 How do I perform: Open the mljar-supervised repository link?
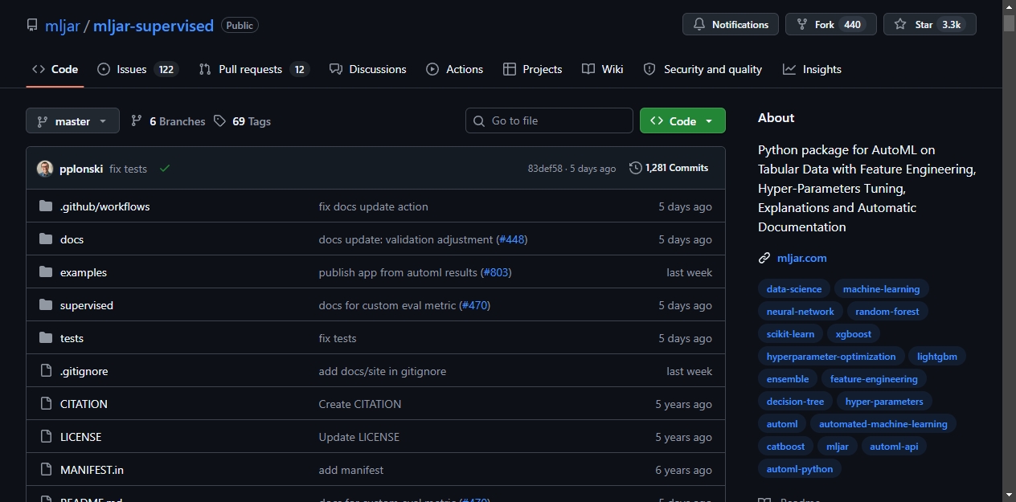154,26
